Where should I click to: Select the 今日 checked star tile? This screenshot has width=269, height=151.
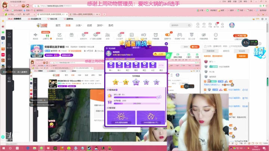[153, 65]
